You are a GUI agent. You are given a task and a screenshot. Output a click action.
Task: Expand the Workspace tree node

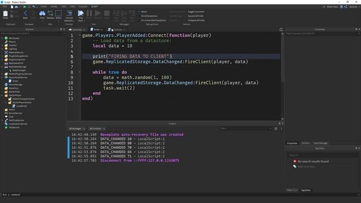2,38
